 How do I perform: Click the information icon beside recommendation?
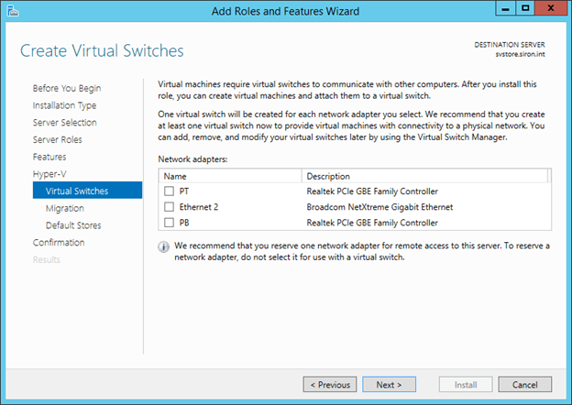point(164,246)
